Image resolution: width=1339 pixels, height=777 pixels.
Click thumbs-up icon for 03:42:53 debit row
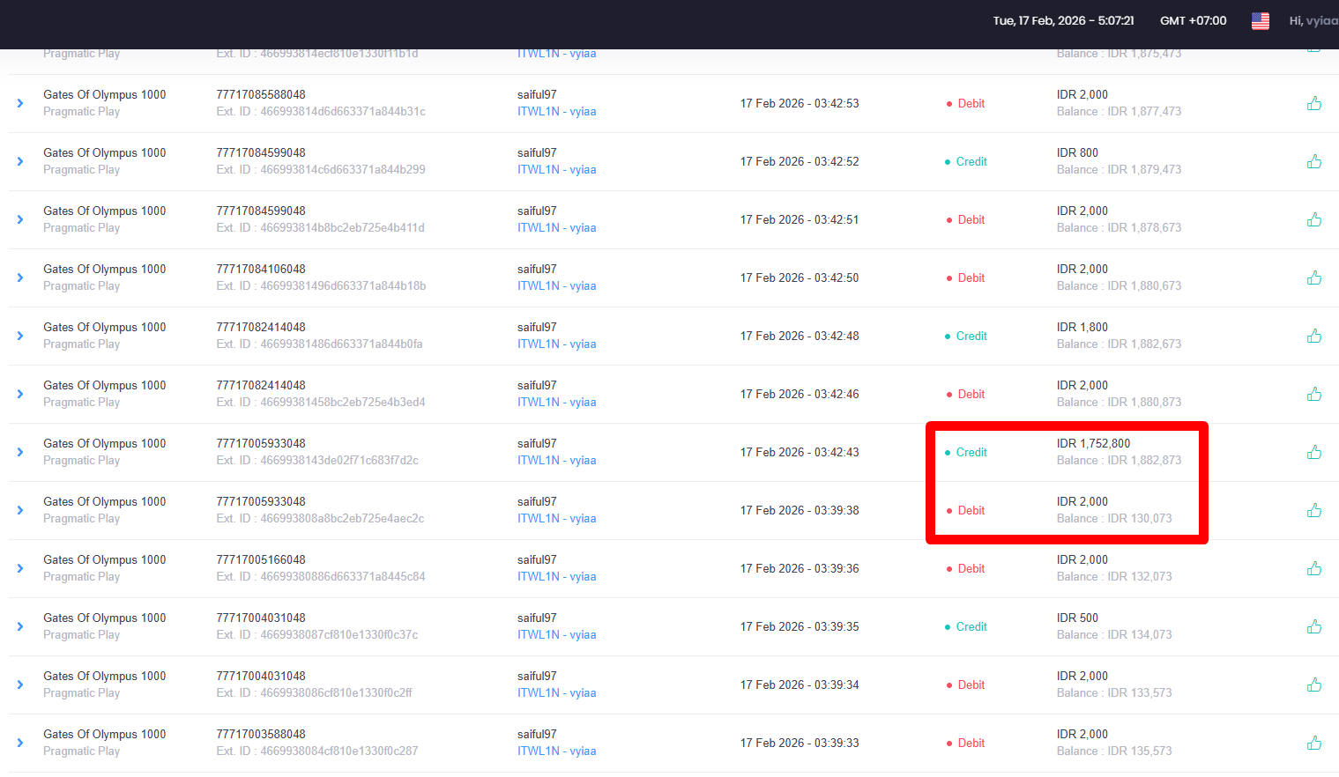click(1313, 103)
